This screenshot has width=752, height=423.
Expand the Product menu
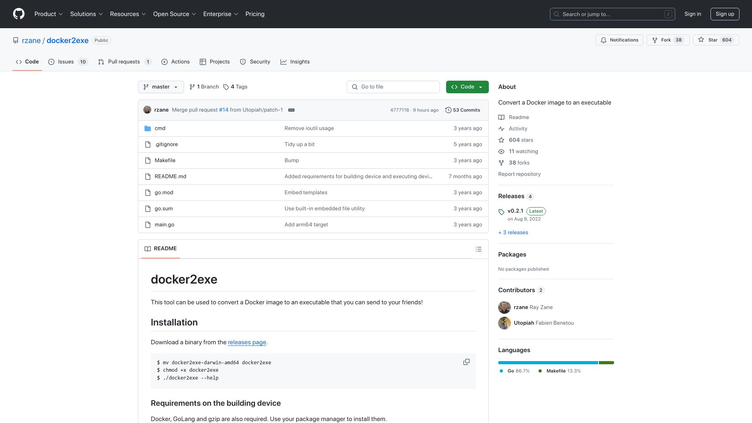click(49, 14)
